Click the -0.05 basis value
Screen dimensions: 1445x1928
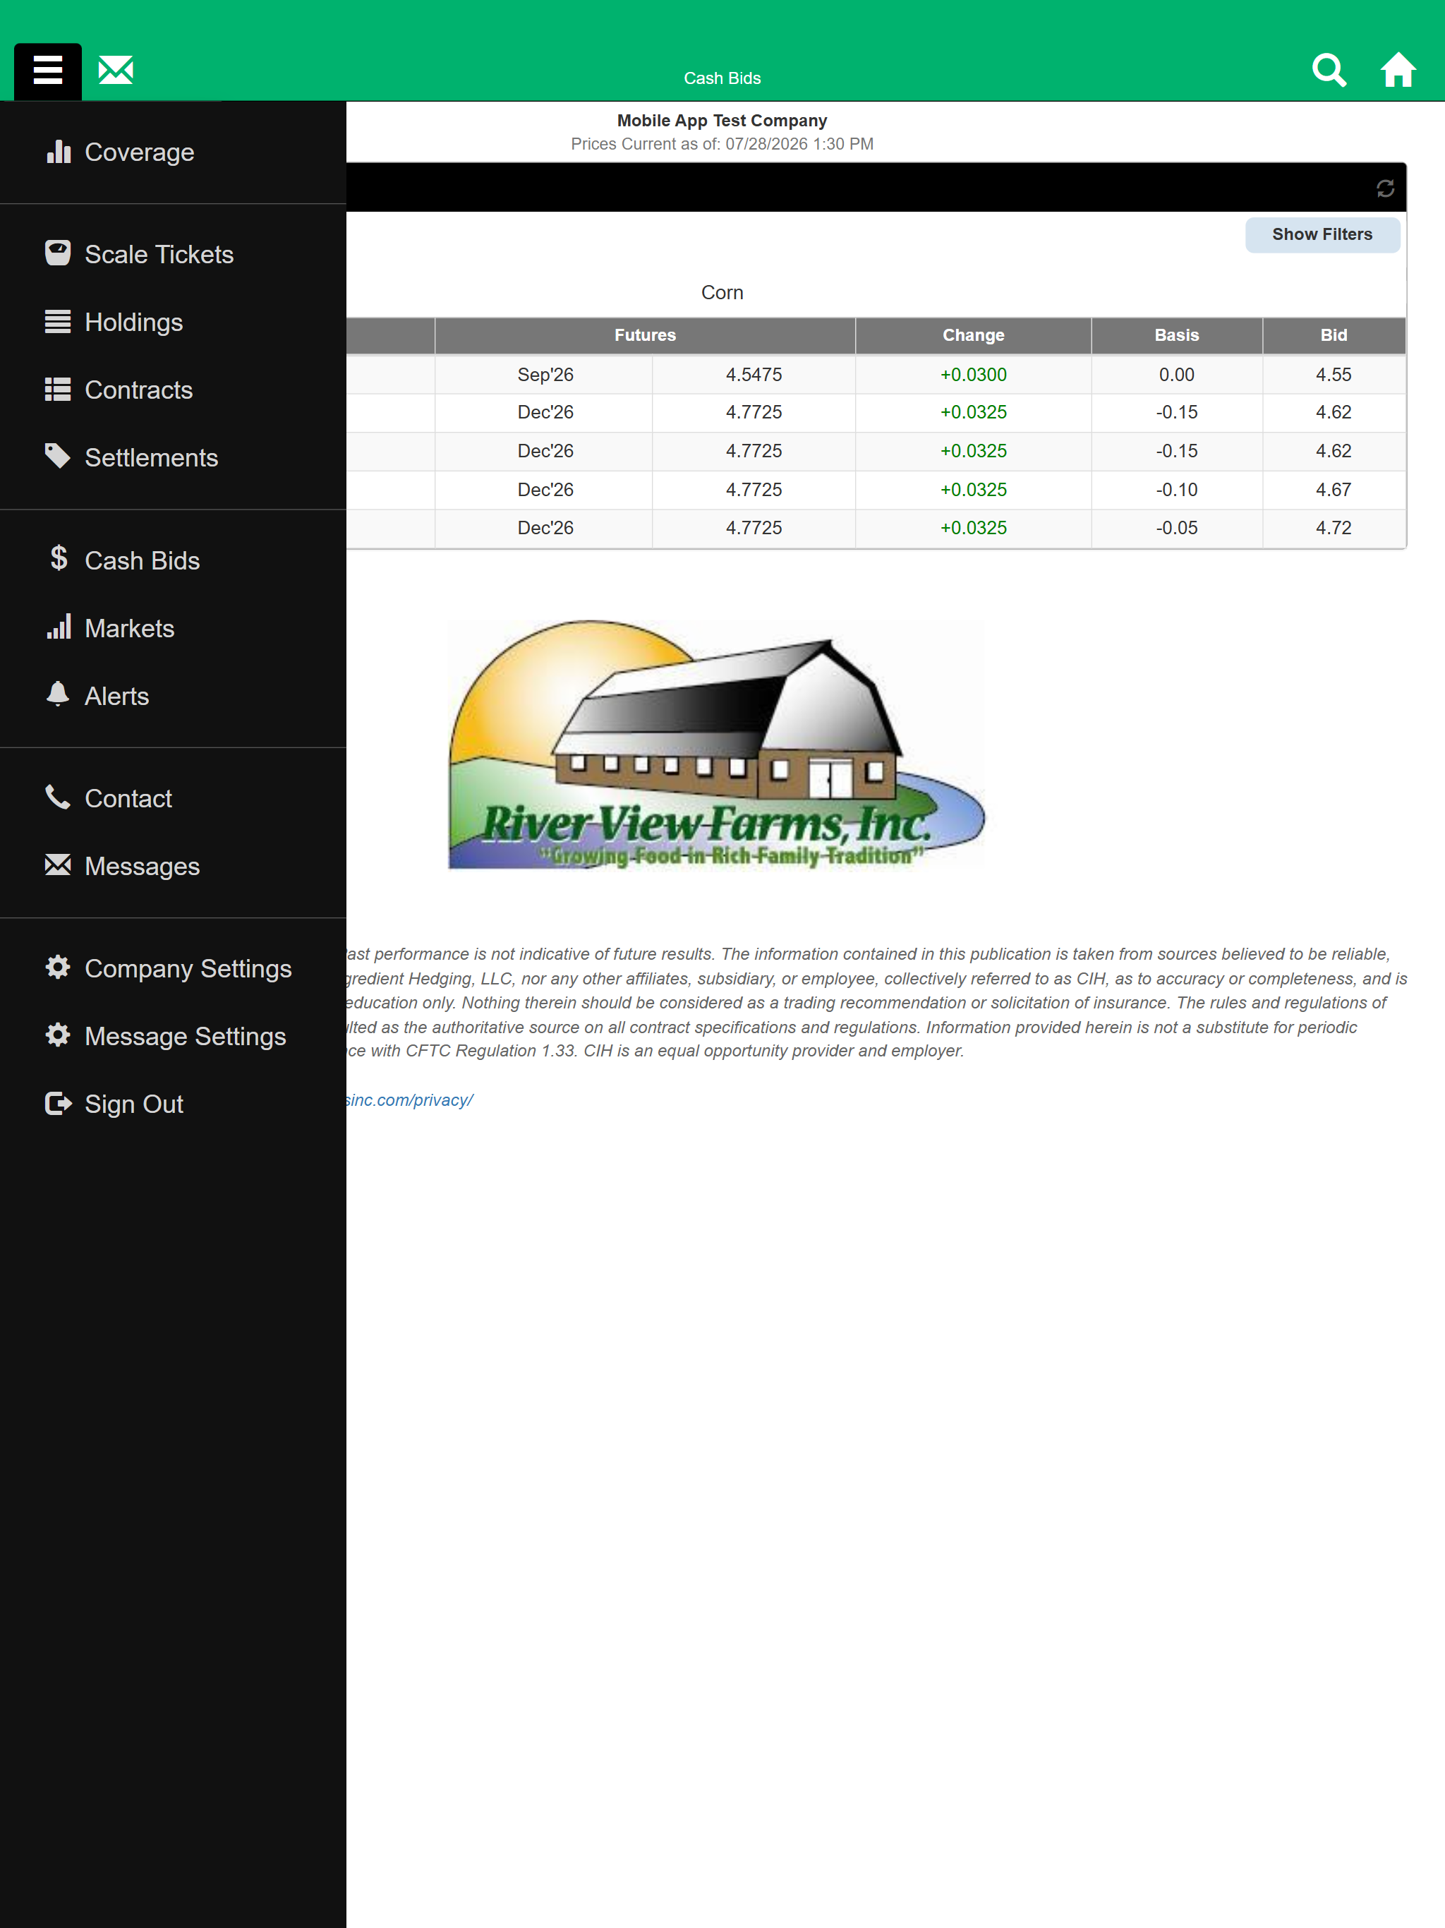pos(1177,528)
